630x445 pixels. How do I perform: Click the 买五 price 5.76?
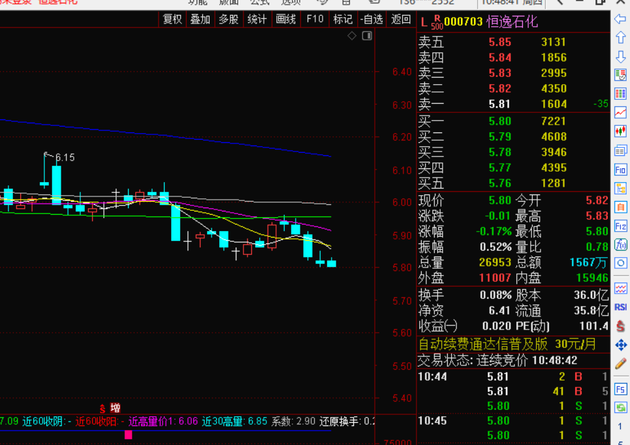click(x=500, y=183)
